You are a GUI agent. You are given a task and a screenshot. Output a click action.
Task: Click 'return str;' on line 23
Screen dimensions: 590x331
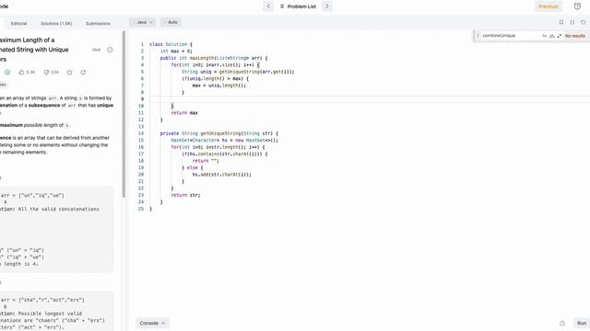point(185,195)
